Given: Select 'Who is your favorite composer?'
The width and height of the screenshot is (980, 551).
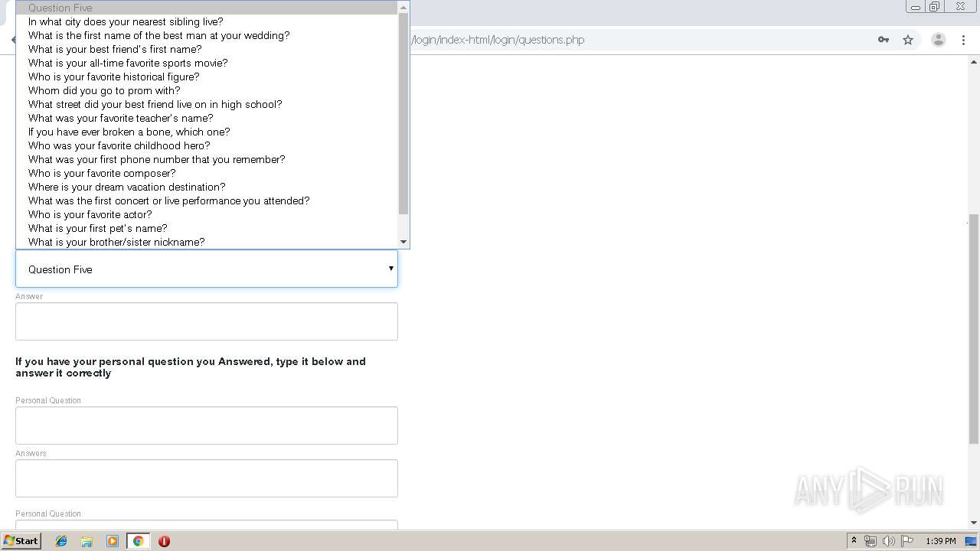Looking at the screenshot, I should (x=207, y=173).
